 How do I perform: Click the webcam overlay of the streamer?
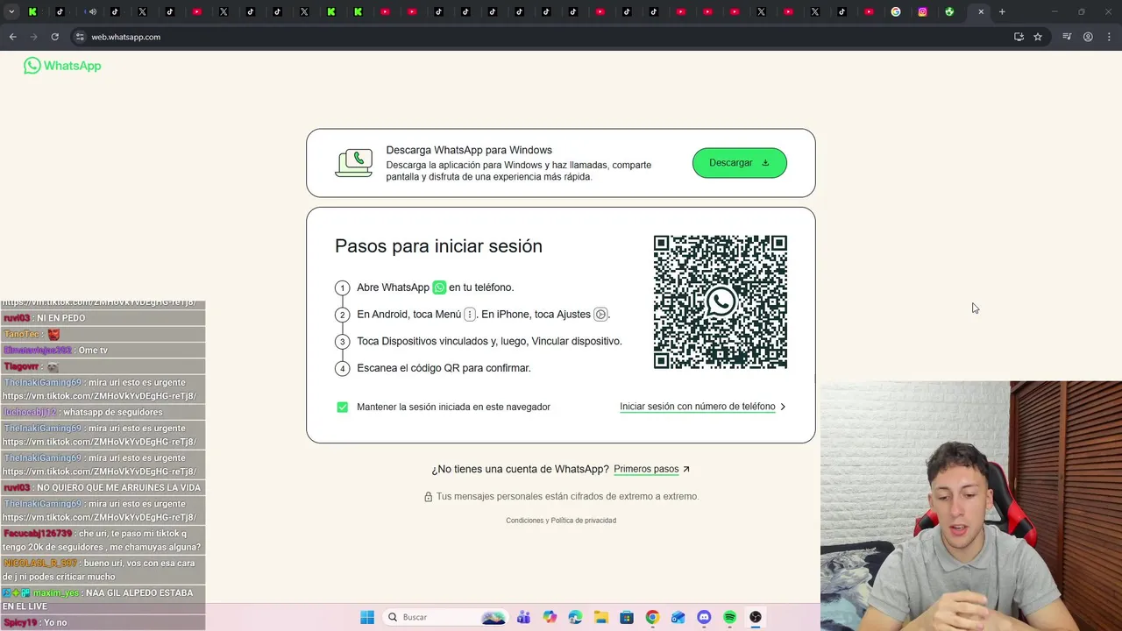pyautogui.click(x=971, y=506)
